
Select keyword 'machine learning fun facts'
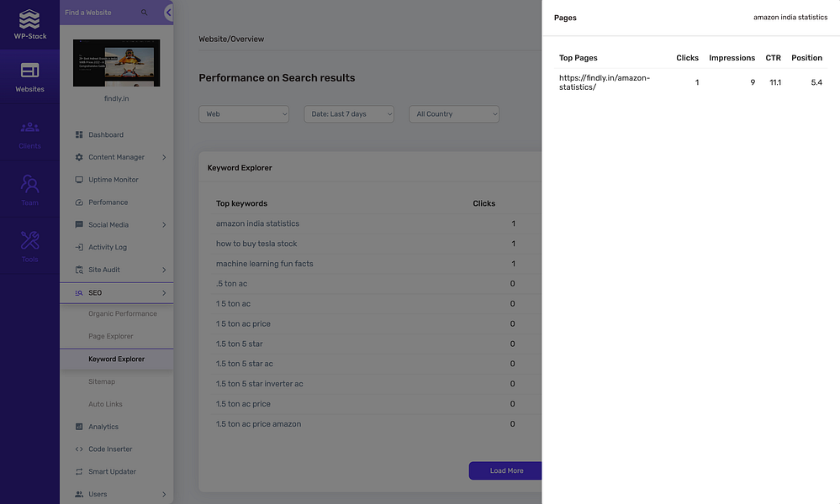click(265, 264)
